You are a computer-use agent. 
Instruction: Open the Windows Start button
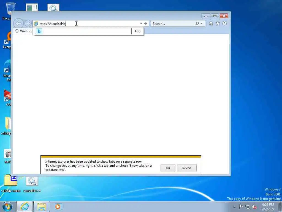(7, 206)
